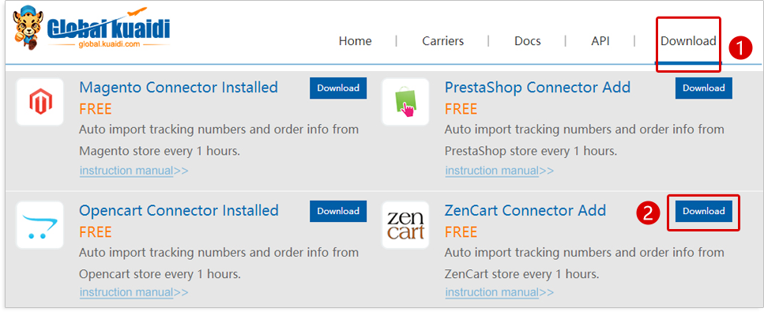
Task: Open PrestaShop Connector Add title link
Action: 537,88
